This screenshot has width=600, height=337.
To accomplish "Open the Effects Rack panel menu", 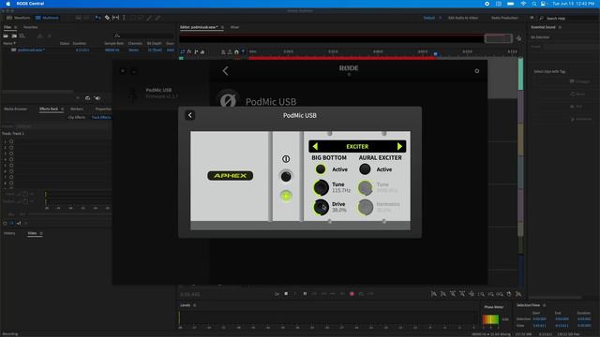I will pos(63,109).
